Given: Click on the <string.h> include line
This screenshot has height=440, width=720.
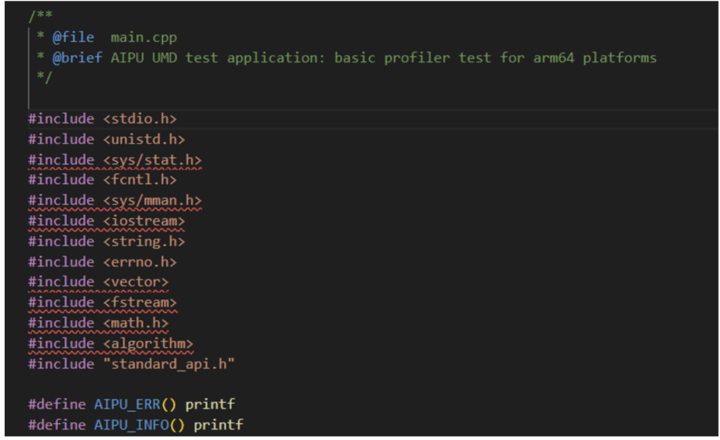Looking at the screenshot, I should pyautogui.click(x=106, y=241).
